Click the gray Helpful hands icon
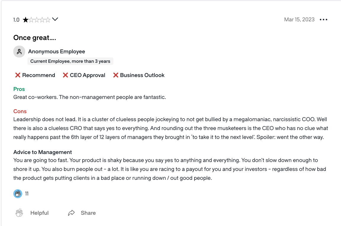This screenshot has width=341, height=226. 19,213
